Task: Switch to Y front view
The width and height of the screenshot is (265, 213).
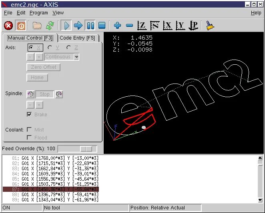Action: point(180,26)
